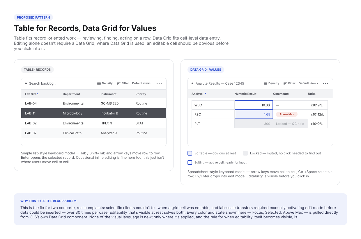Click the GC-MS 220 instrument cell
361x239 pixels.
109,103
